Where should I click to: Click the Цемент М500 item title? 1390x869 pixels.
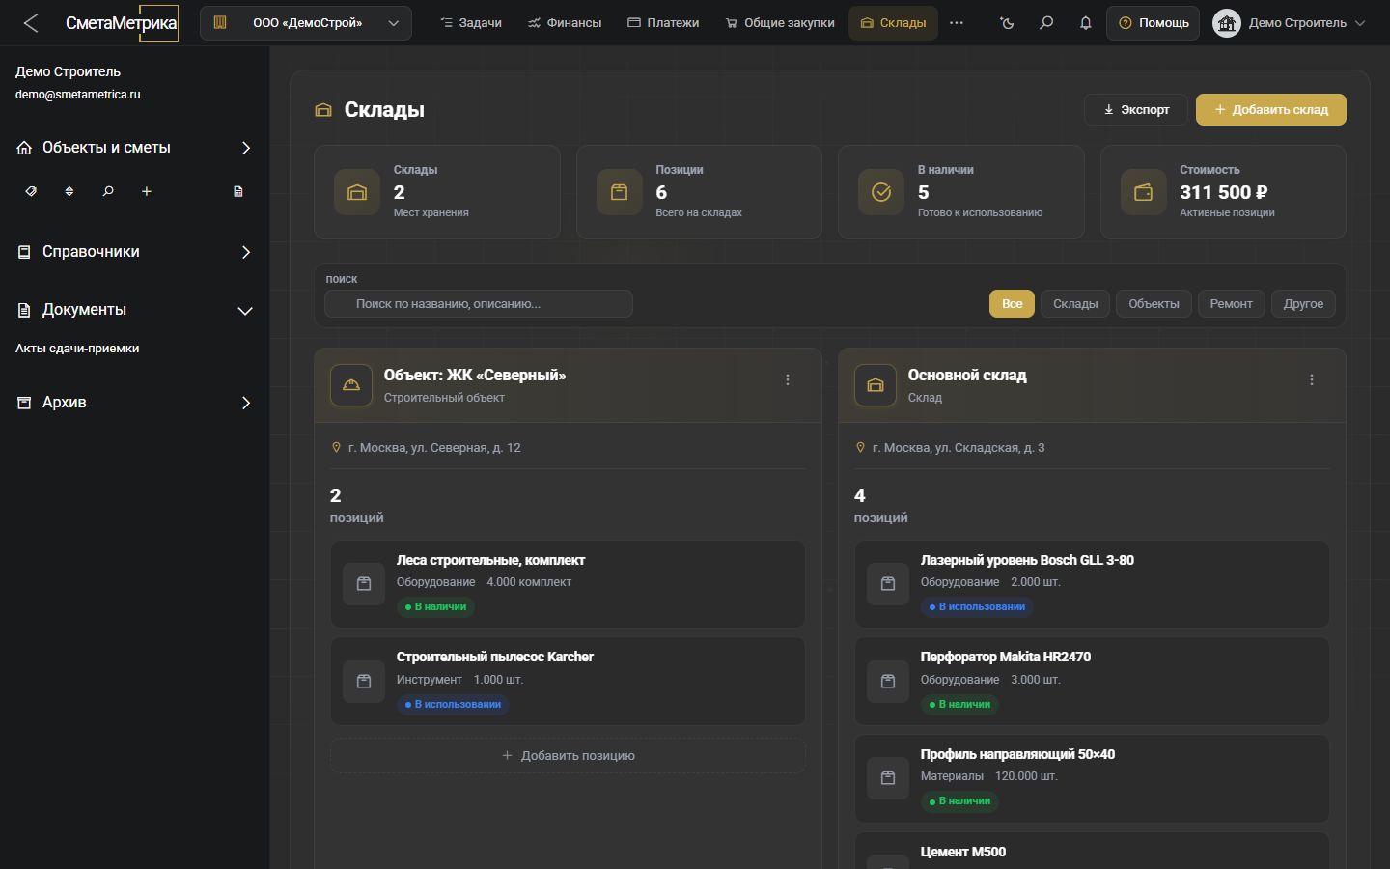pos(963,852)
